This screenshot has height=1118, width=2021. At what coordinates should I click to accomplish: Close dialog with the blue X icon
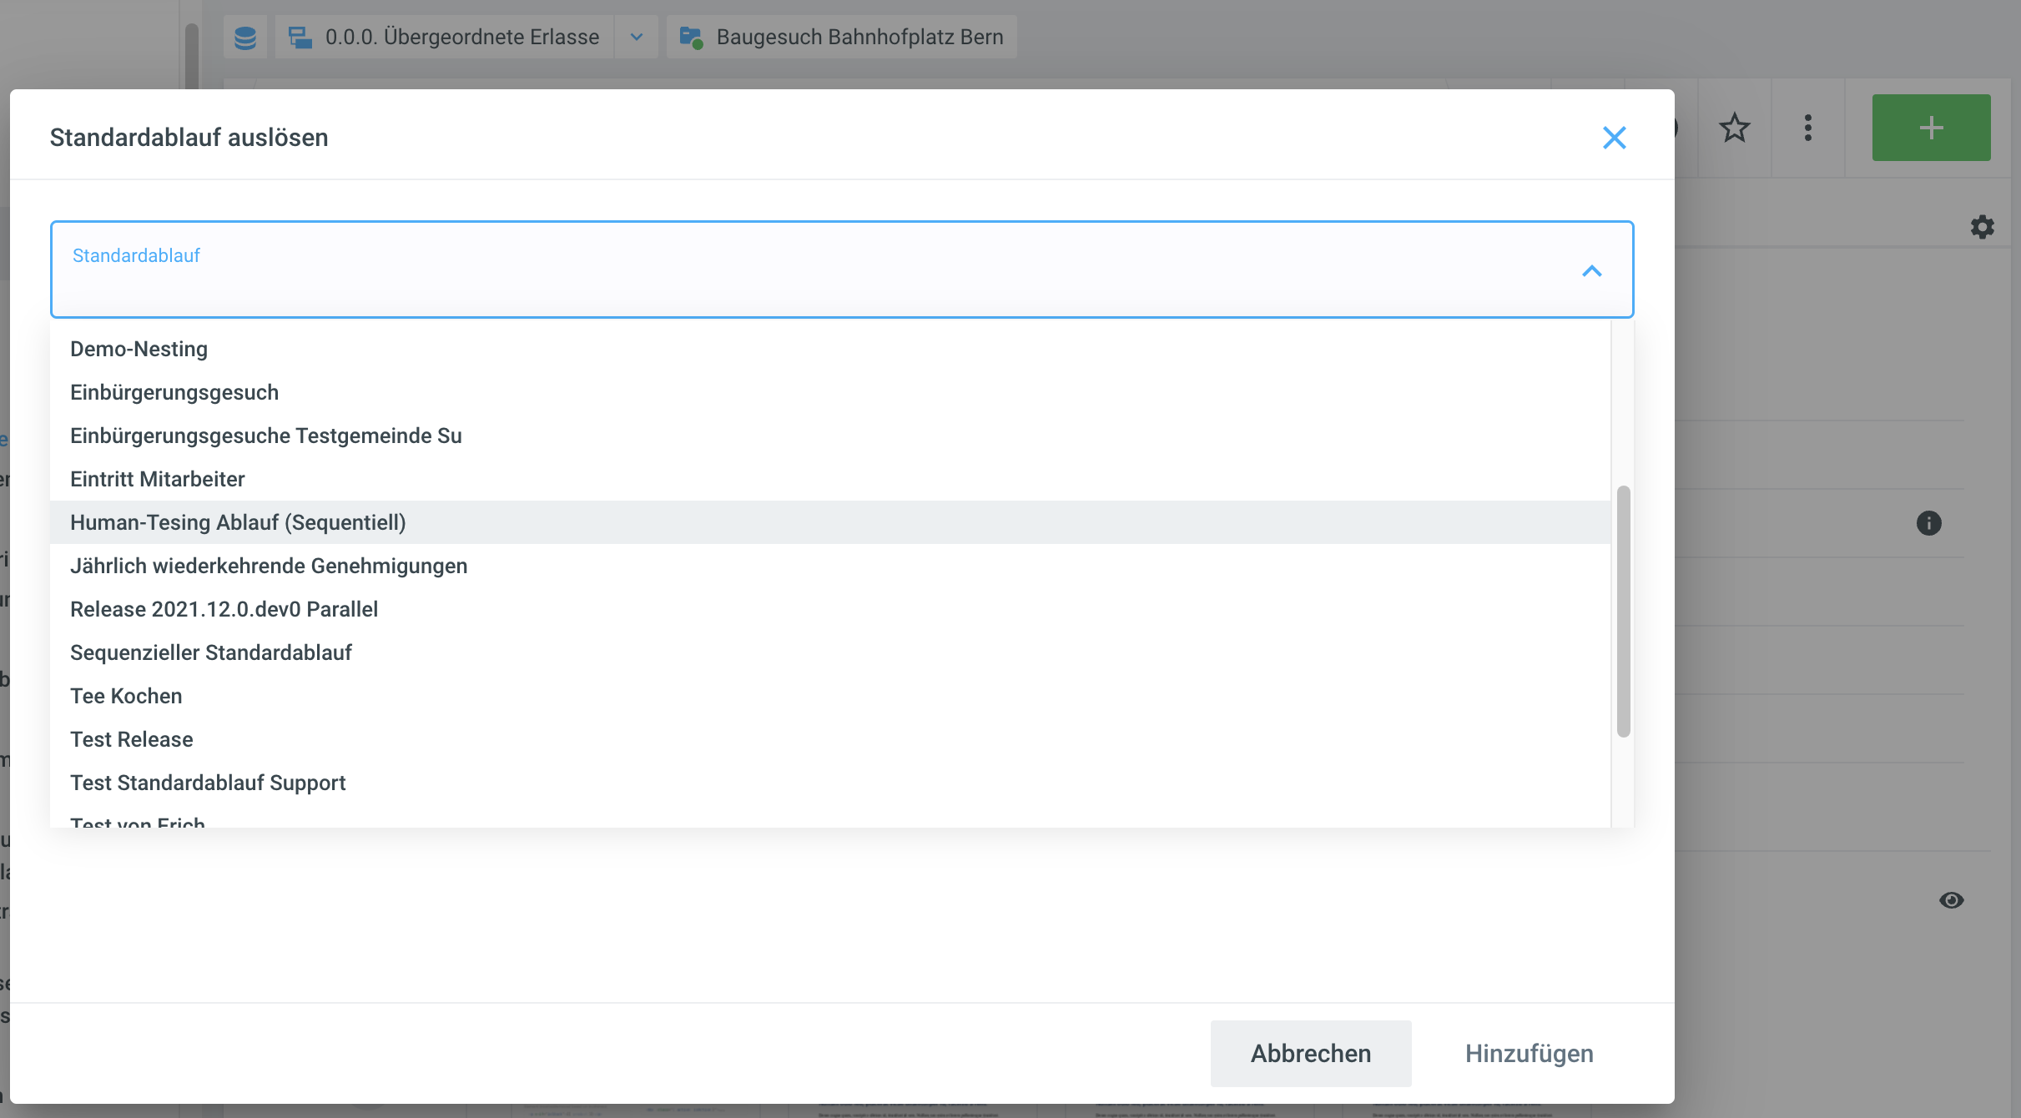(x=1614, y=138)
